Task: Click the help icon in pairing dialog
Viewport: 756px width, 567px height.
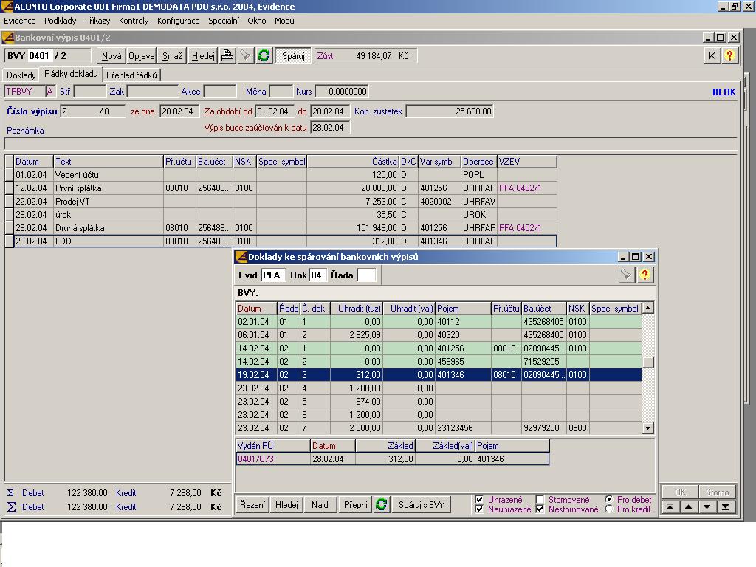Action: click(645, 275)
